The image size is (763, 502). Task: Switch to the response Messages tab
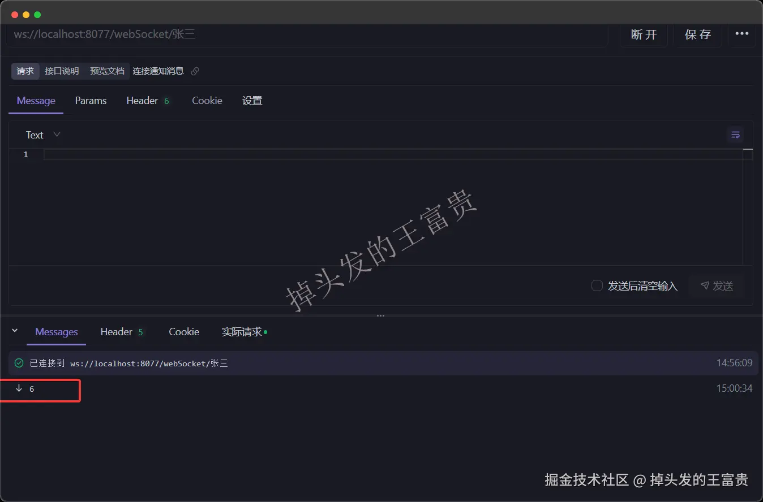point(57,332)
